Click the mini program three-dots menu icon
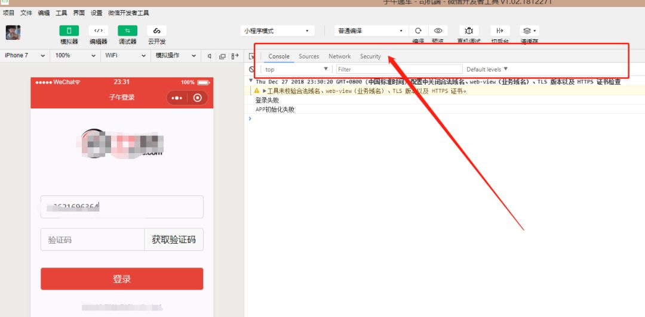Viewport: 645px width, 317px height. pyautogui.click(x=177, y=98)
